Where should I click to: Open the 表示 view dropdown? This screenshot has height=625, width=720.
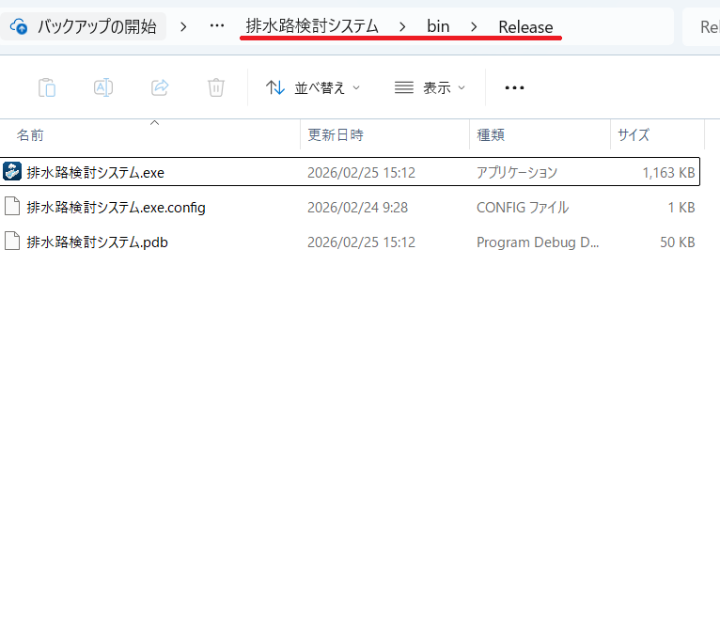430,87
